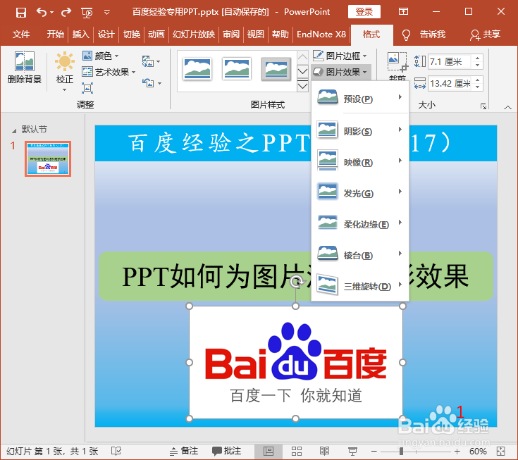Click the Save icon in title bar

click(x=21, y=13)
